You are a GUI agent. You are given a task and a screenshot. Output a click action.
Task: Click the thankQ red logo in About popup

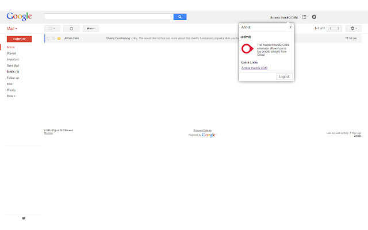[247, 49]
